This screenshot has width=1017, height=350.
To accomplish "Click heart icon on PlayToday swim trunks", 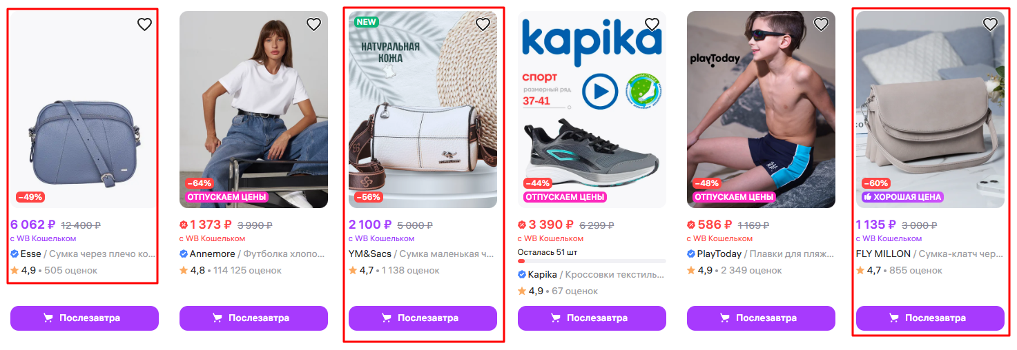I will 821,25.
